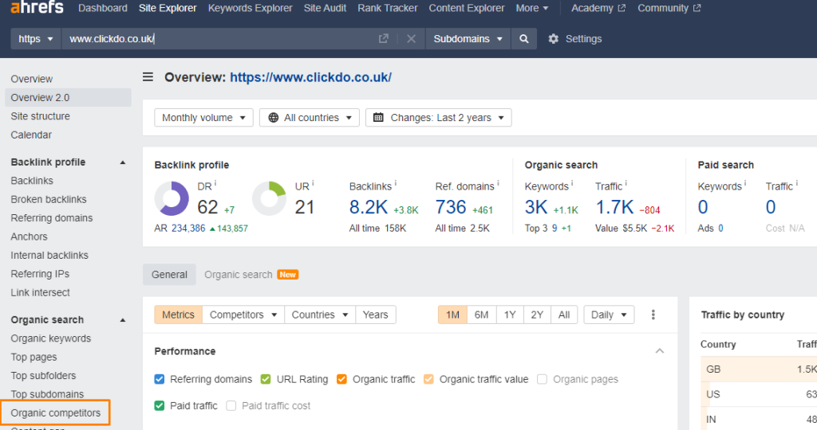Open the Subdomains mode dropdown
The image size is (817, 430).
468,39
